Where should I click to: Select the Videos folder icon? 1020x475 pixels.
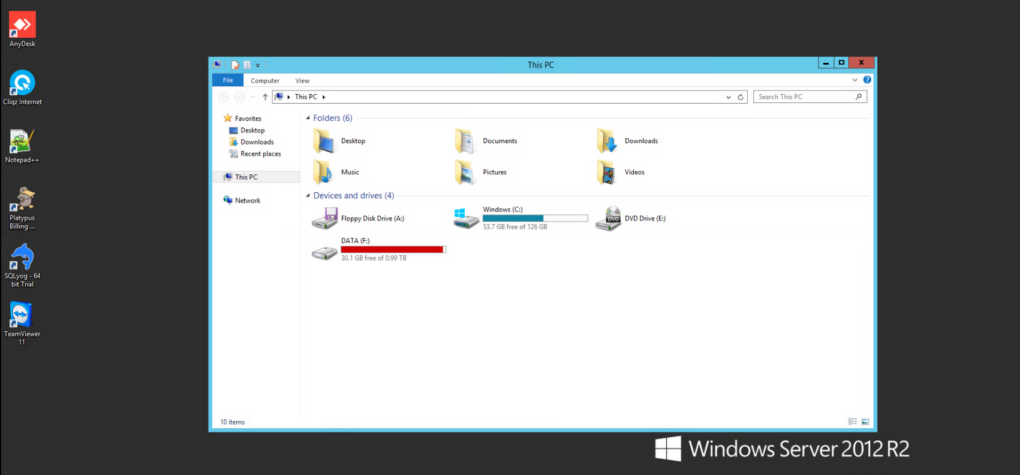(607, 173)
